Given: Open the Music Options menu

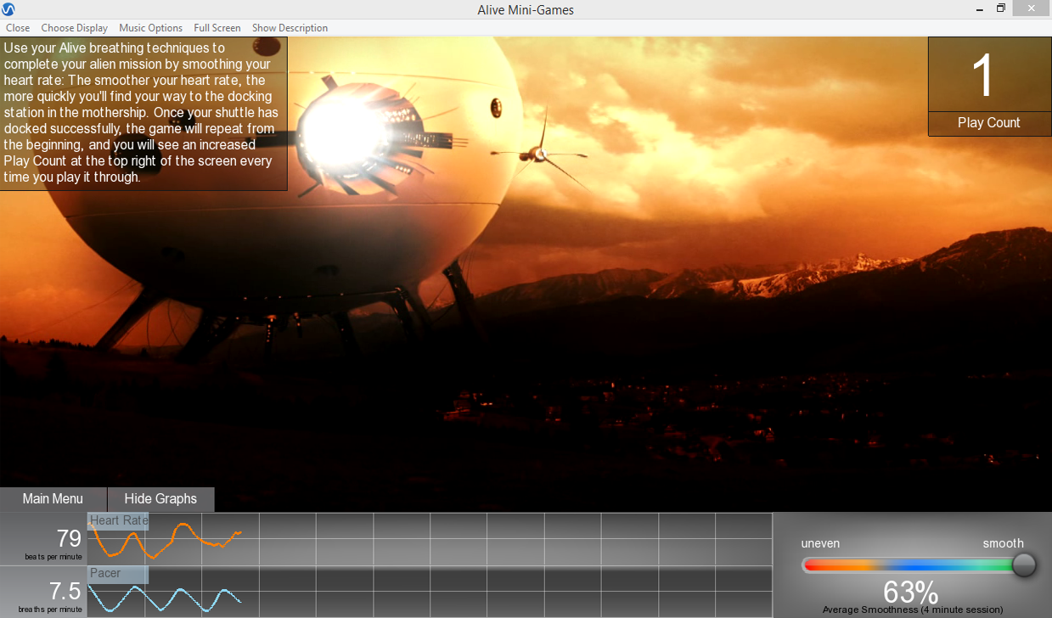Looking at the screenshot, I should (150, 28).
